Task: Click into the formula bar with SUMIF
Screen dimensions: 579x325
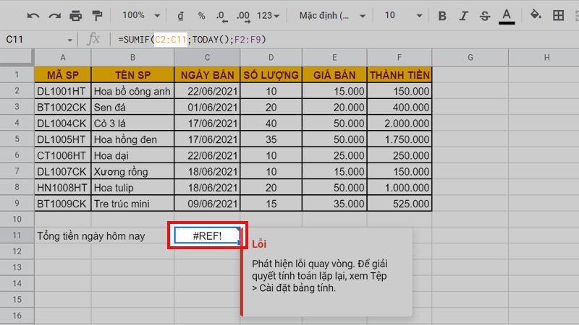Action: point(347,40)
